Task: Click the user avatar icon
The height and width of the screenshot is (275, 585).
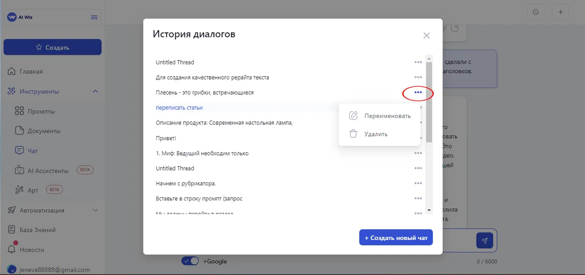Action: click(11, 270)
